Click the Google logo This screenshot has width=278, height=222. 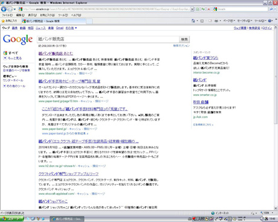pos(18,39)
